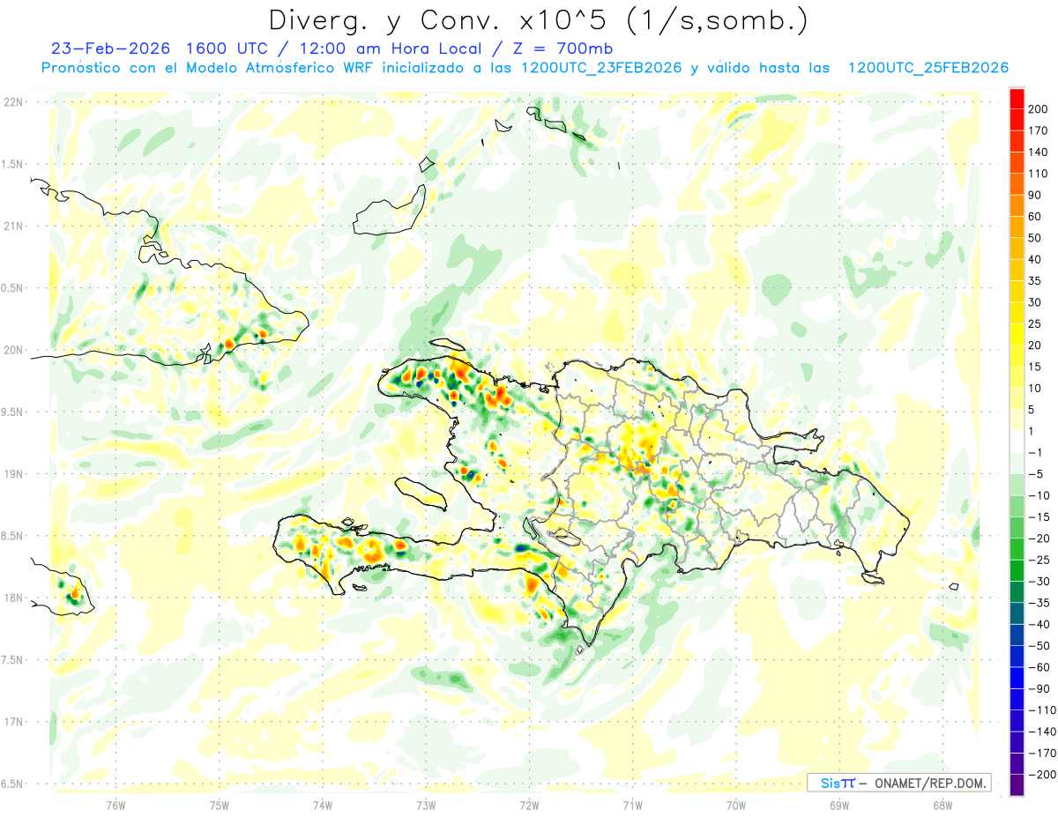The image size is (1058, 817).
Task: Click the '-15' color bar label
Action: click(1039, 517)
